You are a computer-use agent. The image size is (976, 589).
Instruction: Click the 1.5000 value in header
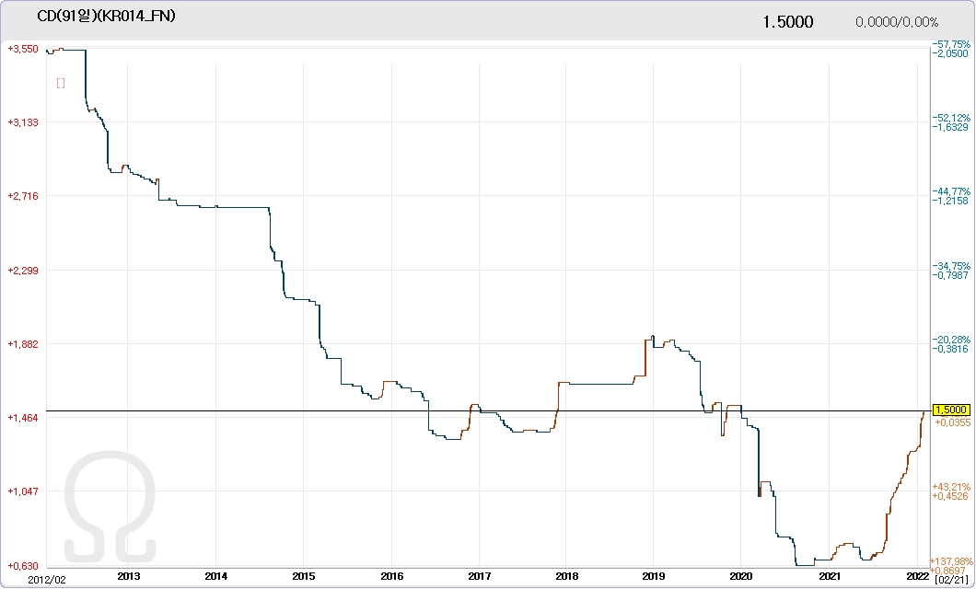(787, 21)
